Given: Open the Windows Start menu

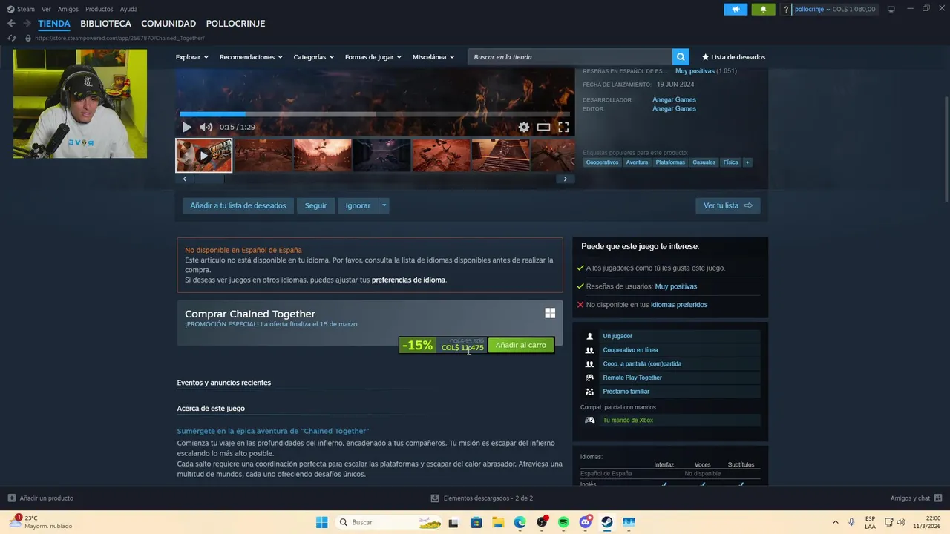Looking at the screenshot, I should (x=321, y=522).
